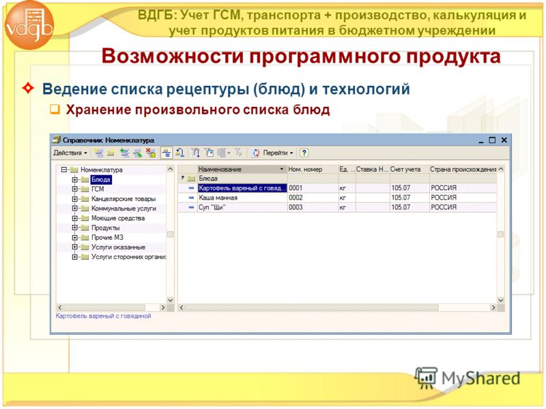Click the Disable filter icon
The height and width of the screenshot is (409, 546).
(238, 153)
